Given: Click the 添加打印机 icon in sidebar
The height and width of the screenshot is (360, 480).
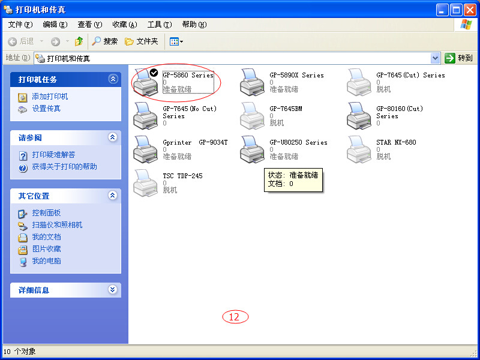Looking at the screenshot, I should [23, 97].
